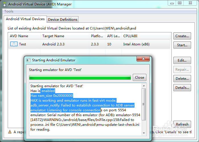Click the 'adb_server_notify' log line
This screenshot has height=142, width=199.
82,105
